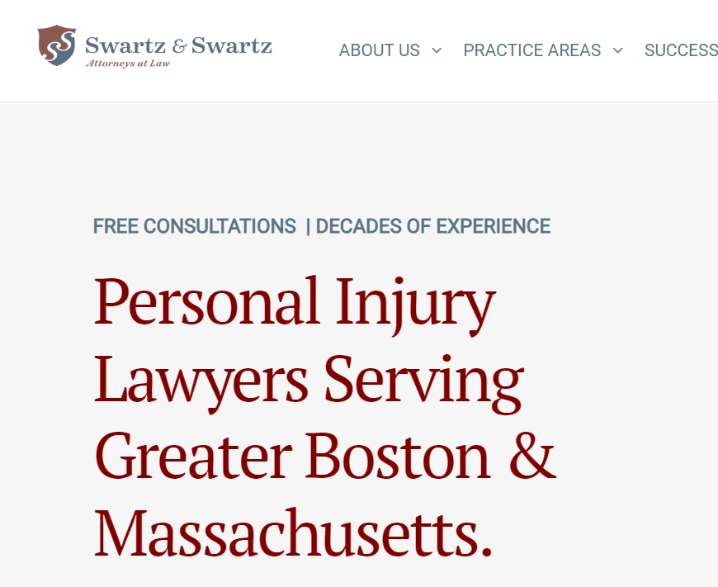The height and width of the screenshot is (587, 718).
Task: Click the partially visible SUCCESS menu link
Action: coord(682,50)
